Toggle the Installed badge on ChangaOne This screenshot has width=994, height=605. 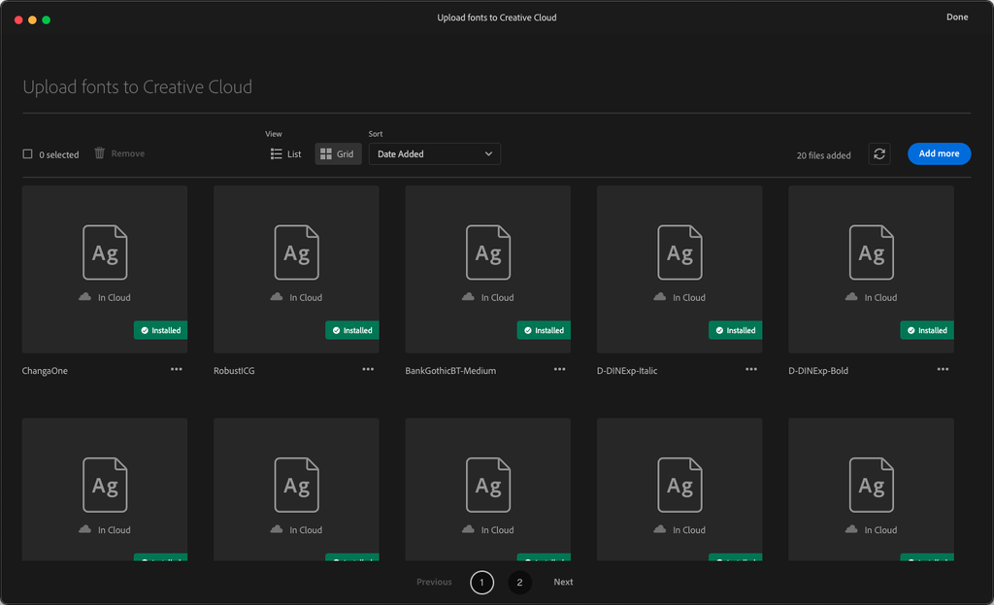click(x=160, y=330)
